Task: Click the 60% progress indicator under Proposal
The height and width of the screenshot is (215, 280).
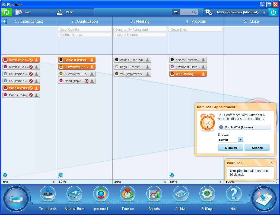Action: (173, 182)
